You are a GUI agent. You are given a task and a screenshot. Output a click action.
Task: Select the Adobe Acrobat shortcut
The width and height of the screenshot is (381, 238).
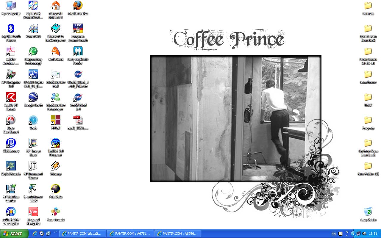(11, 56)
